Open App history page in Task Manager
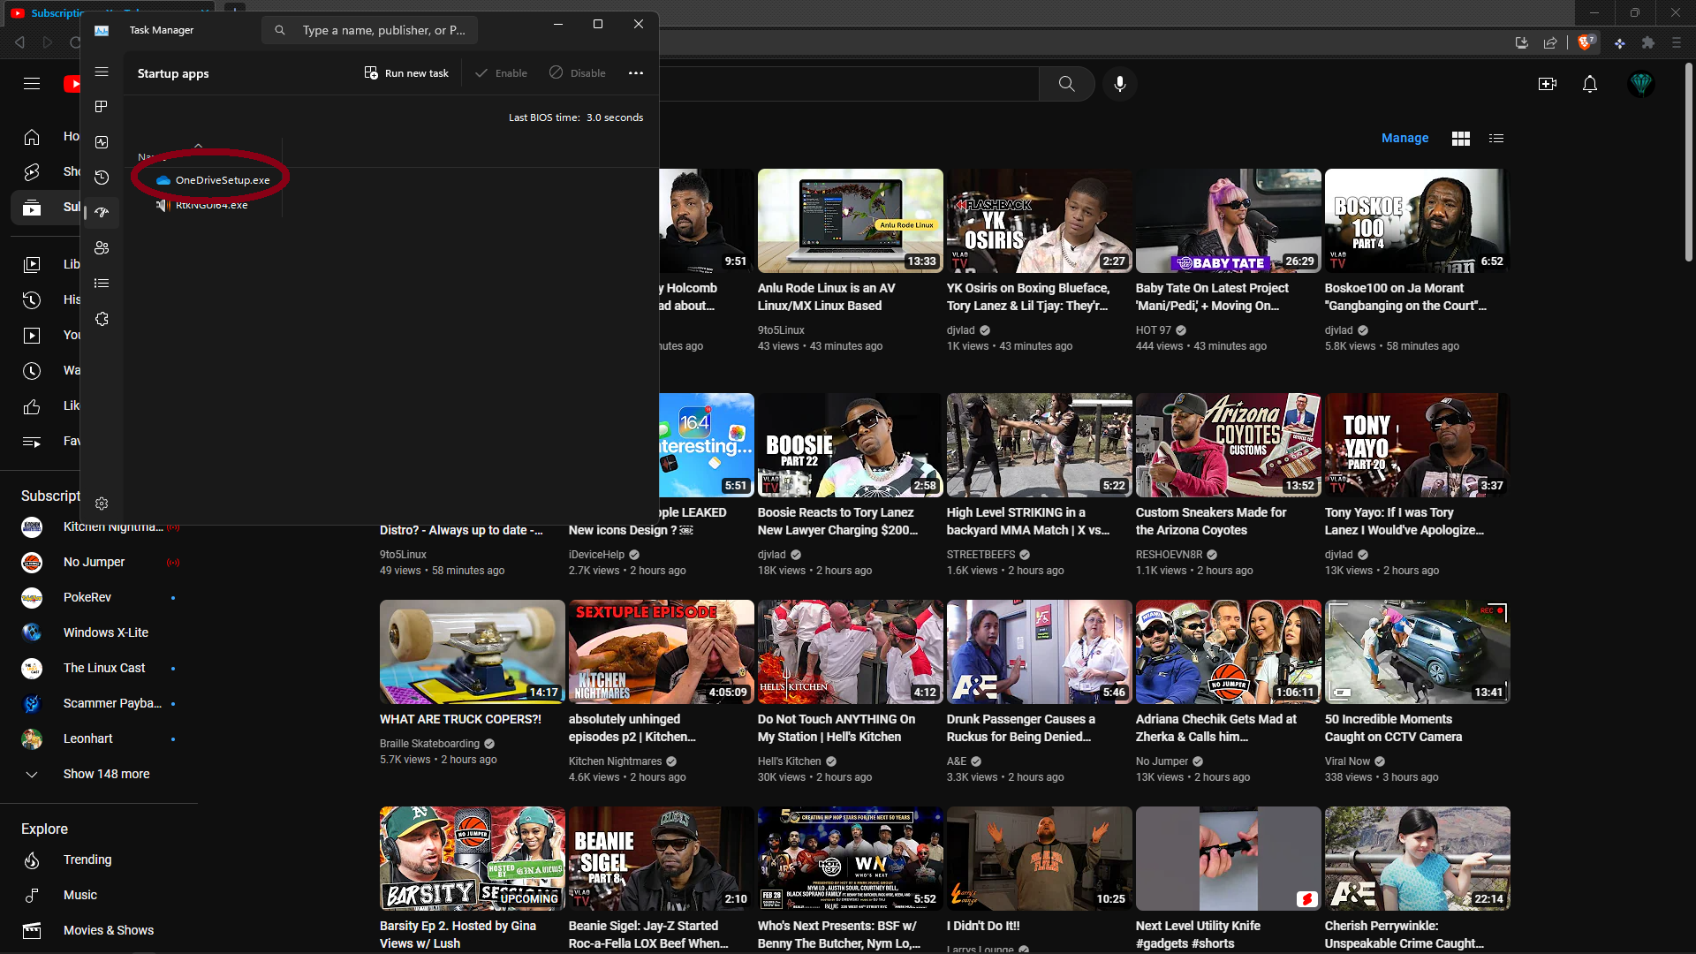Screen dimensions: 1696x954 pyautogui.click(x=102, y=178)
